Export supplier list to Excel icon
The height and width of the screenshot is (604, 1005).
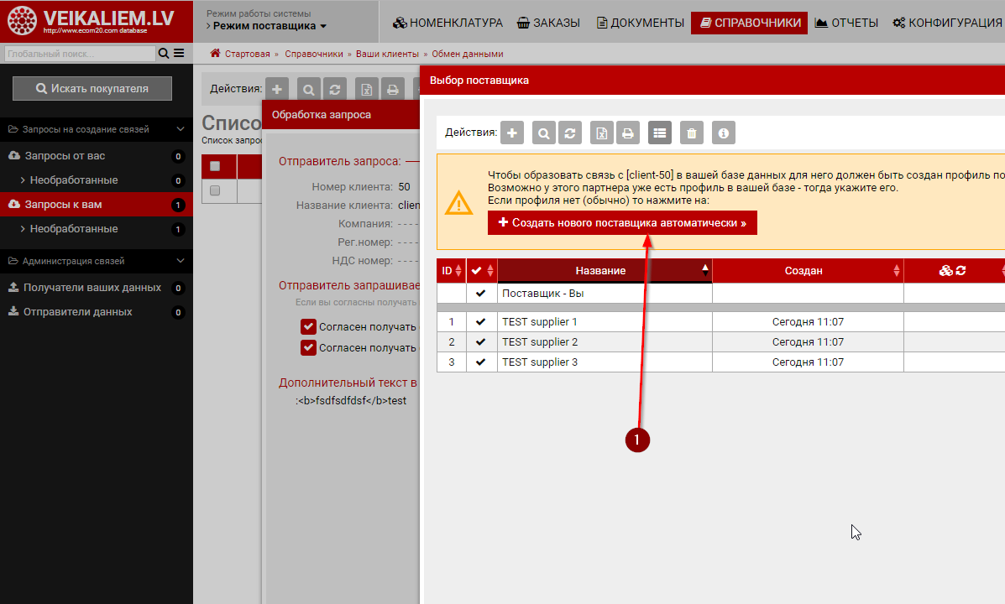[601, 133]
